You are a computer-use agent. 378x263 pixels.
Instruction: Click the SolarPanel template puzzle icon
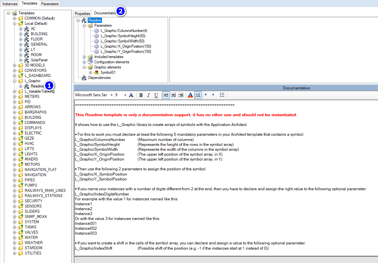tap(27, 60)
